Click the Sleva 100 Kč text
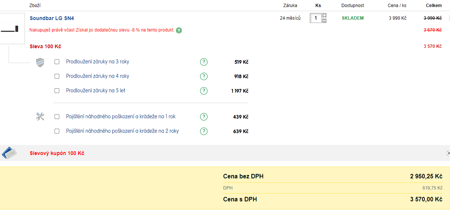 [x=45, y=46]
